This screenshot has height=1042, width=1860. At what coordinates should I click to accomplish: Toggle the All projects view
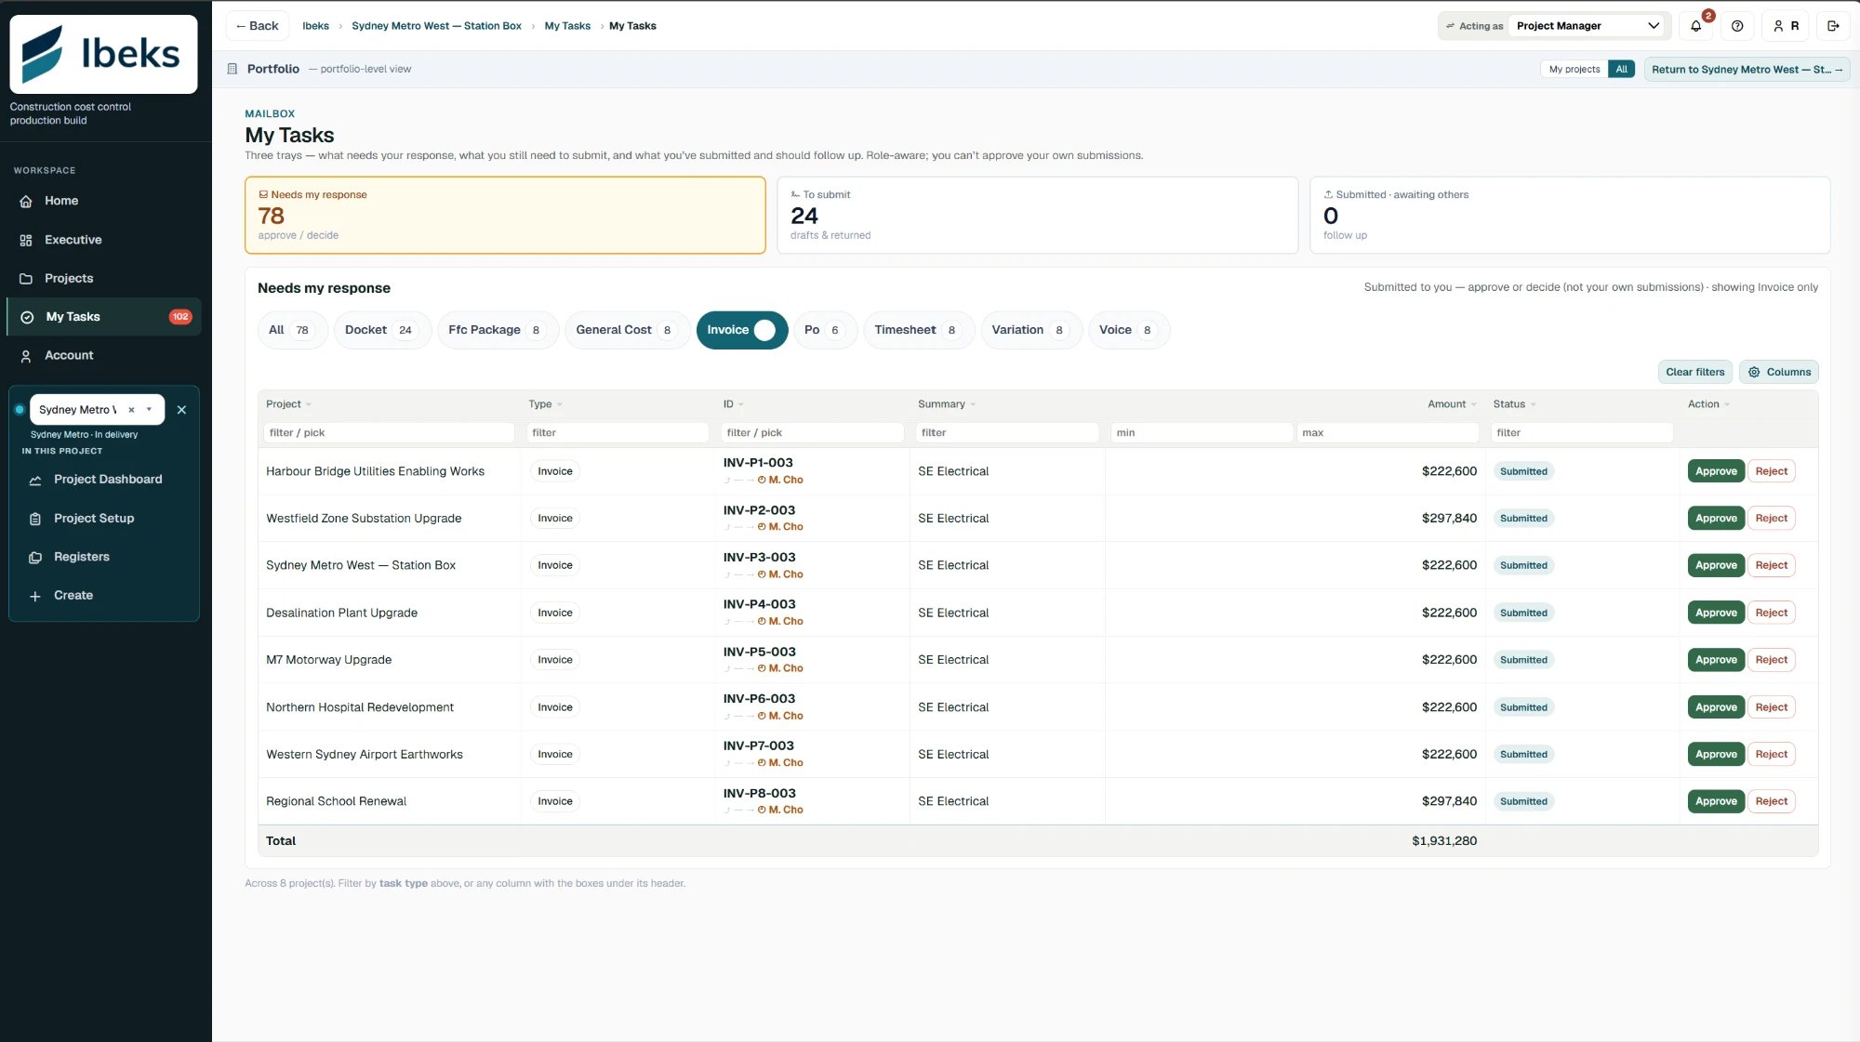pyautogui.click(x=1621, y=69)
